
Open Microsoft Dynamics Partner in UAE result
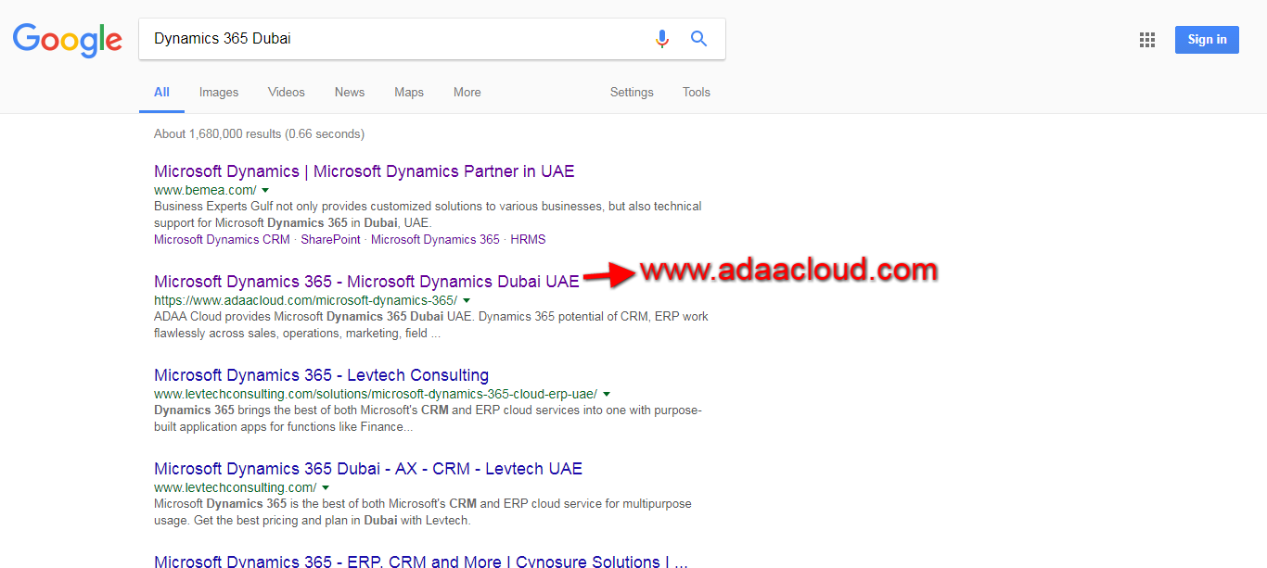point(364,171)
